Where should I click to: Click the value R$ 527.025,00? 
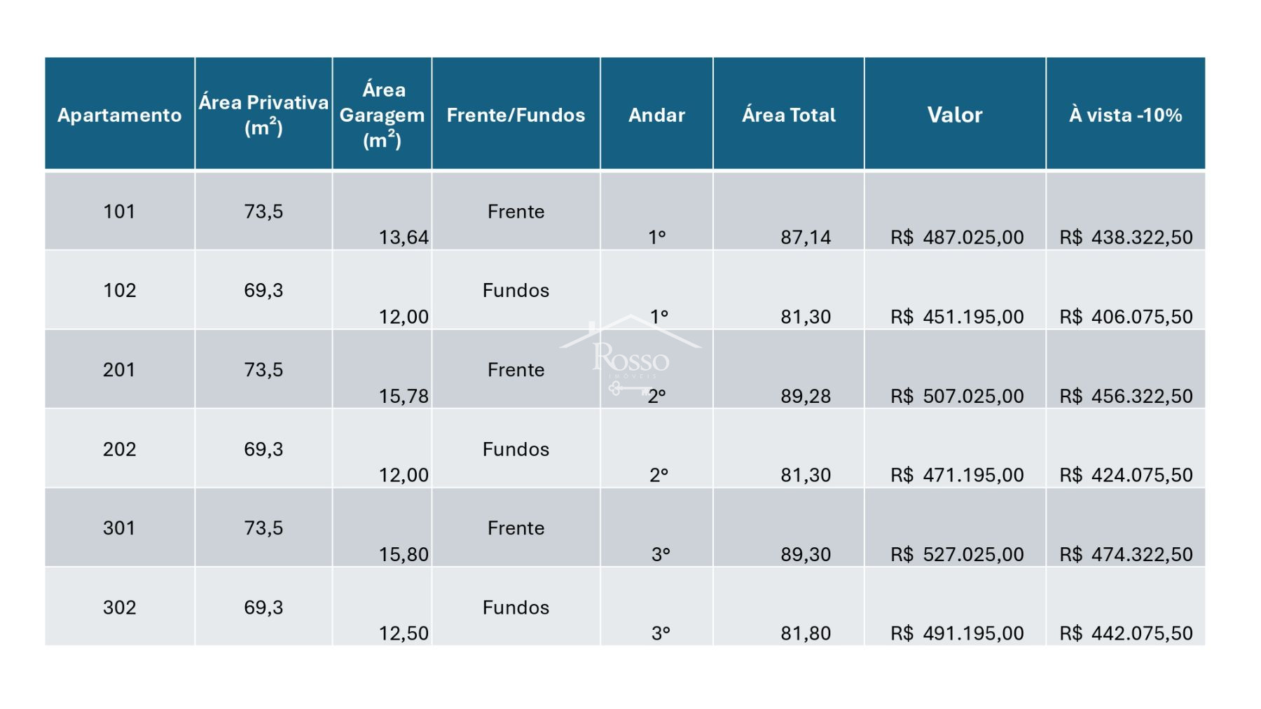pos(957,554)
